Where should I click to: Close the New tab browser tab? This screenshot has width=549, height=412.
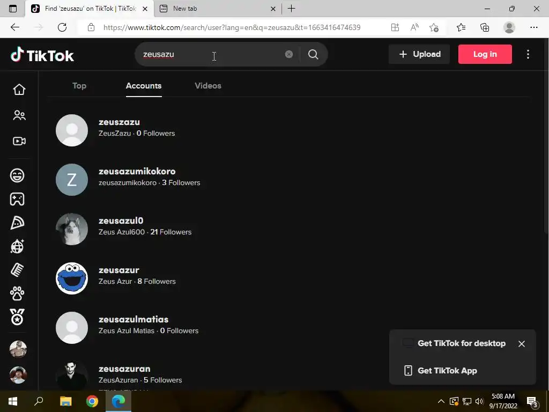click(273, 9)
